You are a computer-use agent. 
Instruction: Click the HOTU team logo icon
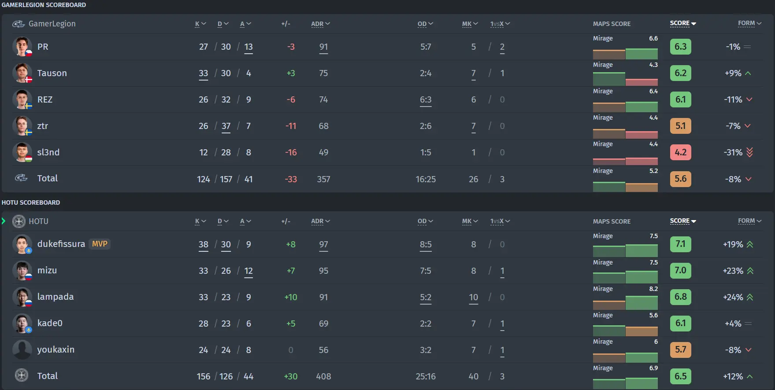pos(19,221)
